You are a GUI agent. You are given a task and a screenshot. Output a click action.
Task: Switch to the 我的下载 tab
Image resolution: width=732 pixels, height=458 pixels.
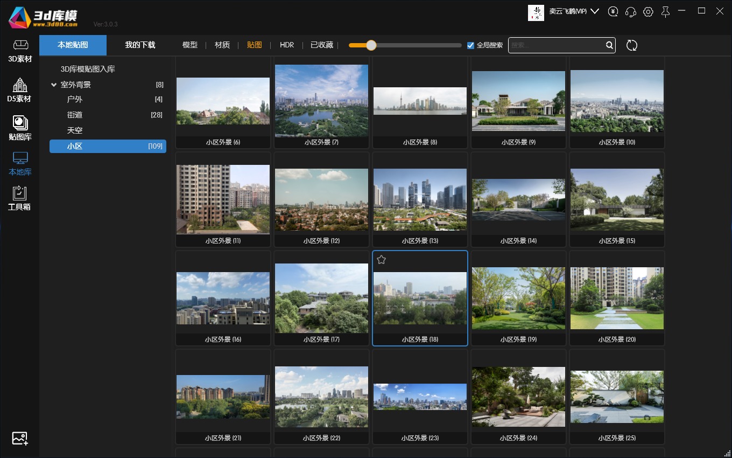tap(140, 45)
